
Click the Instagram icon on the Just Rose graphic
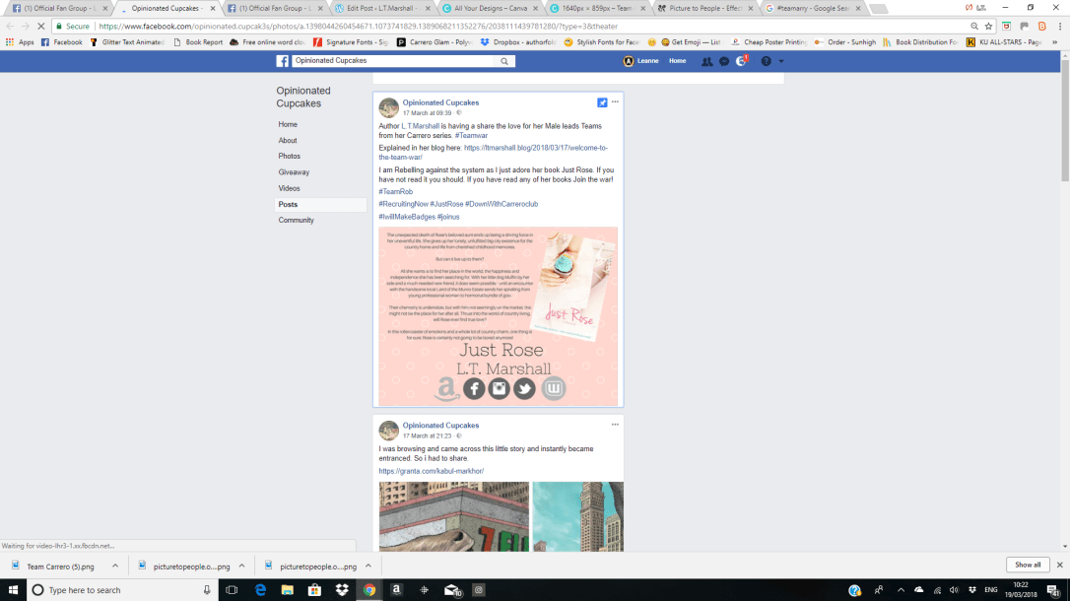pos(500,388)
